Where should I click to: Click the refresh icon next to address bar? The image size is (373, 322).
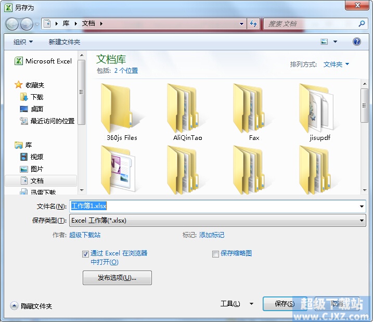tap(253, 23)
